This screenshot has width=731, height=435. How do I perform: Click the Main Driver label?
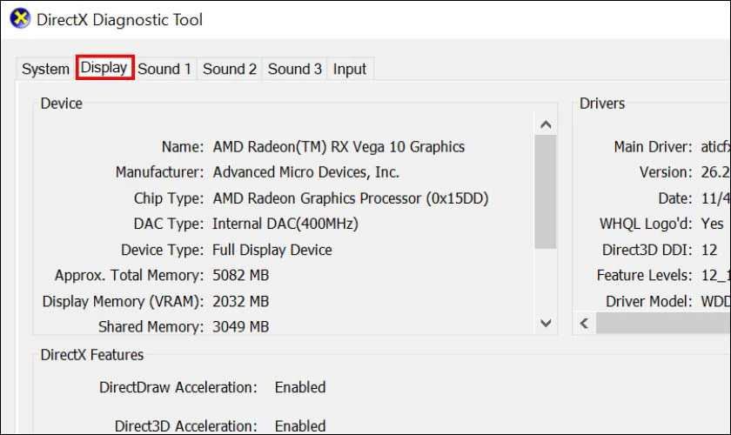pos(653,147)
